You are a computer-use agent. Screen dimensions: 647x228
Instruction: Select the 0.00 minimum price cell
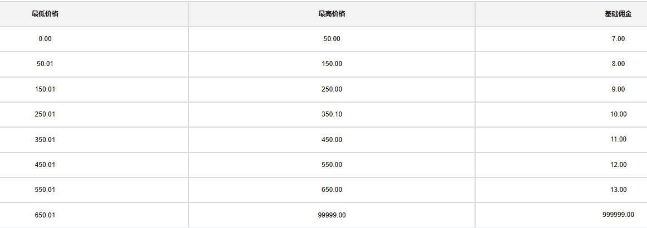[x=45, y=39]
